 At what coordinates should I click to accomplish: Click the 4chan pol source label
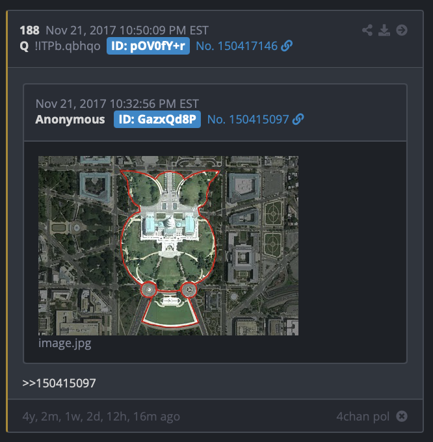pyautogui.click(x=363, y=417)
